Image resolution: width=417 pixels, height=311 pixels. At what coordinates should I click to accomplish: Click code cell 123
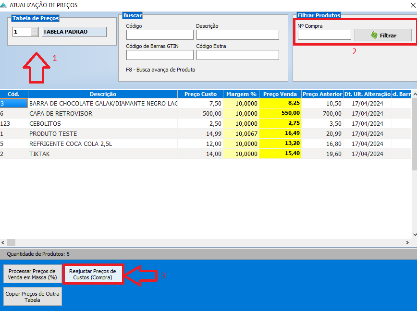[14, 123]
